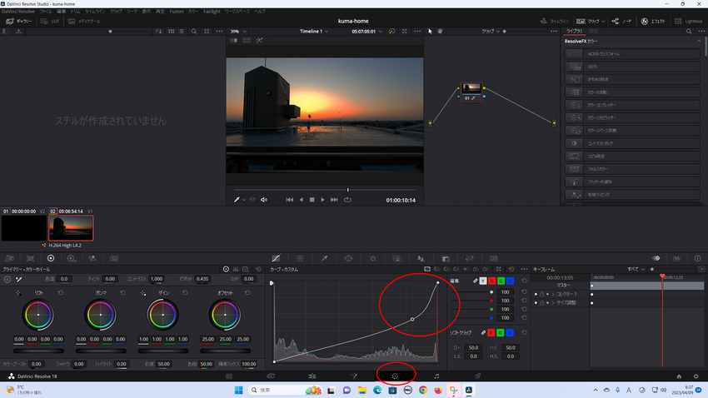Click the viewer playback scrubber bar

coord(325,190)
